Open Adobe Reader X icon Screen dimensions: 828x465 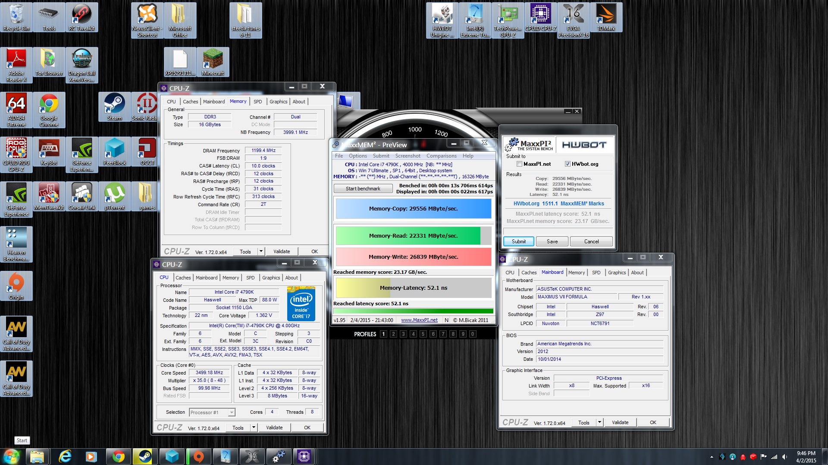coord(16,65)
